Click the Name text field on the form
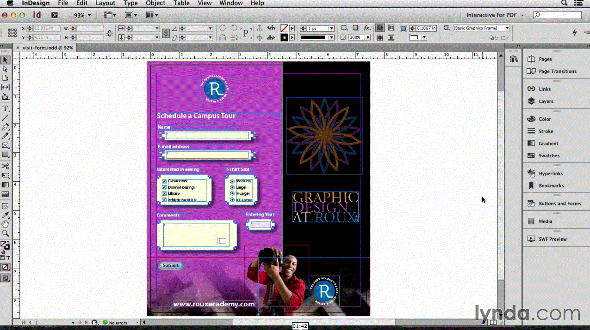Viewport: 590px width, 330px height. coord(207,136)
